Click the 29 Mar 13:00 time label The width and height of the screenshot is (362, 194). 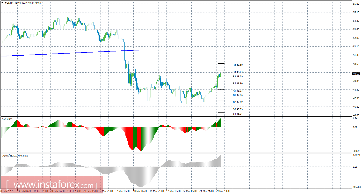(223, 191)
